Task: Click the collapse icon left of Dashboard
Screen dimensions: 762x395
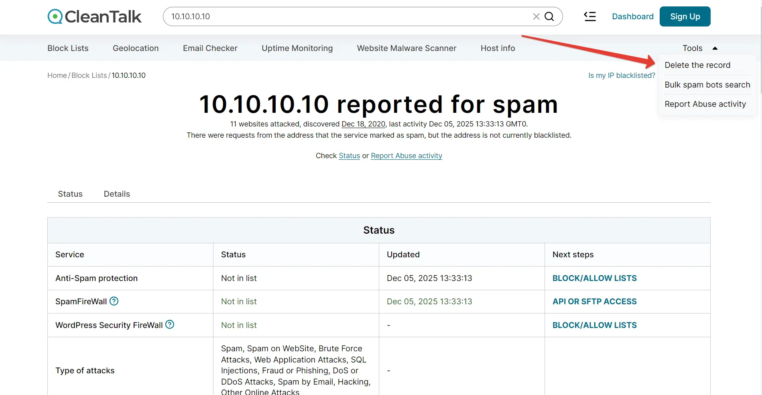Action: point(590,16)
